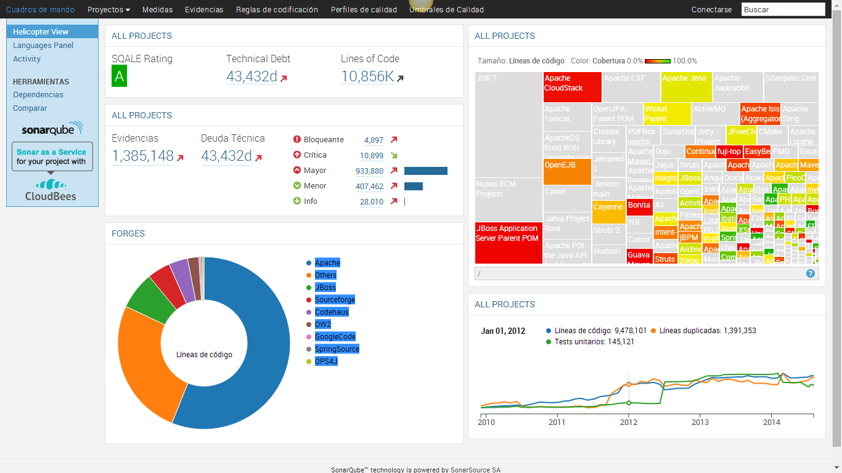Open Languages Panel dashboard

point(43,46)
